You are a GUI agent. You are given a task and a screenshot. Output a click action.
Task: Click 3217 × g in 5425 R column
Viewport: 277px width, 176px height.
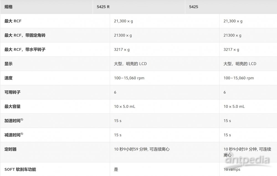click(x=122, y=50)
